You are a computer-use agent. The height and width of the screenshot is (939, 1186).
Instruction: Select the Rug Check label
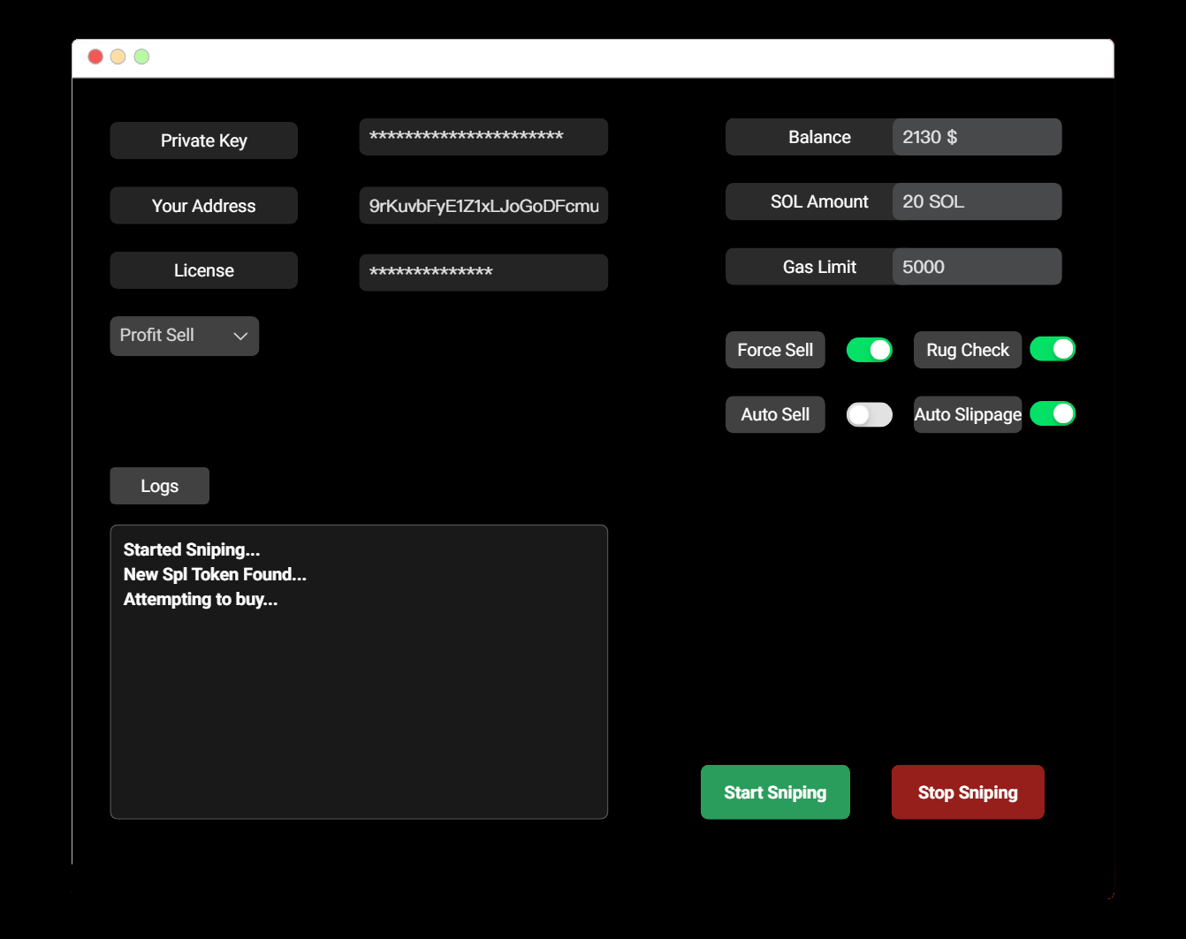[967, 349]
